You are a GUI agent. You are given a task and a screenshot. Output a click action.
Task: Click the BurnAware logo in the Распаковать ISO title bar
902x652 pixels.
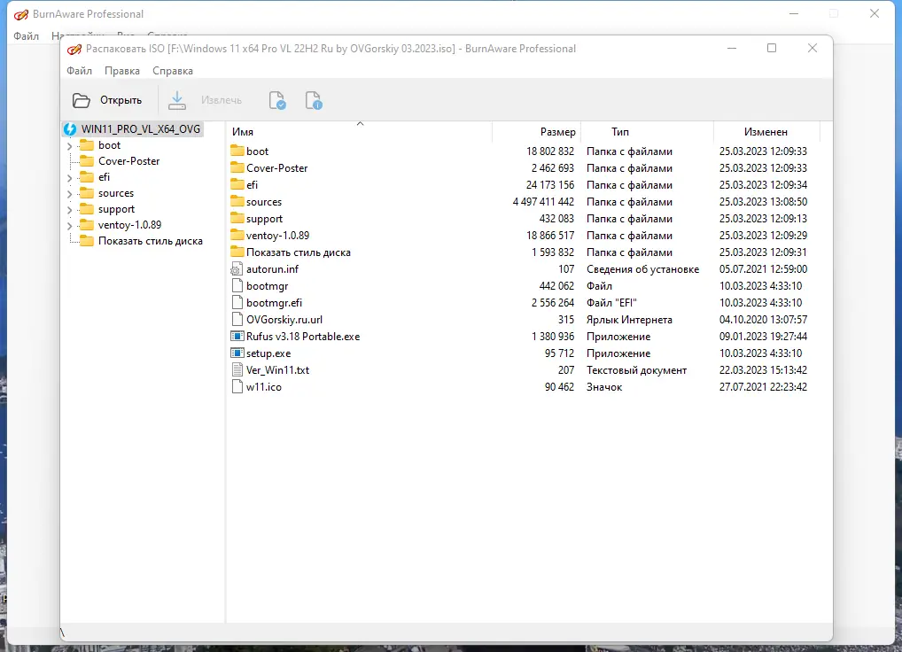[x=74, y=49]
